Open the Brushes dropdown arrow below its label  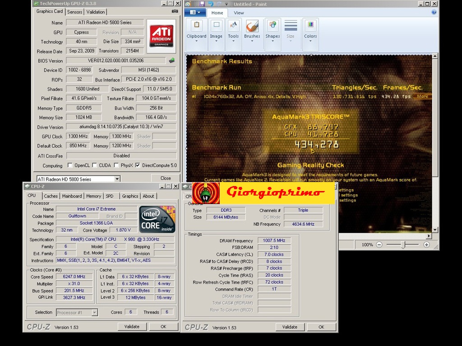coord(252,41)
